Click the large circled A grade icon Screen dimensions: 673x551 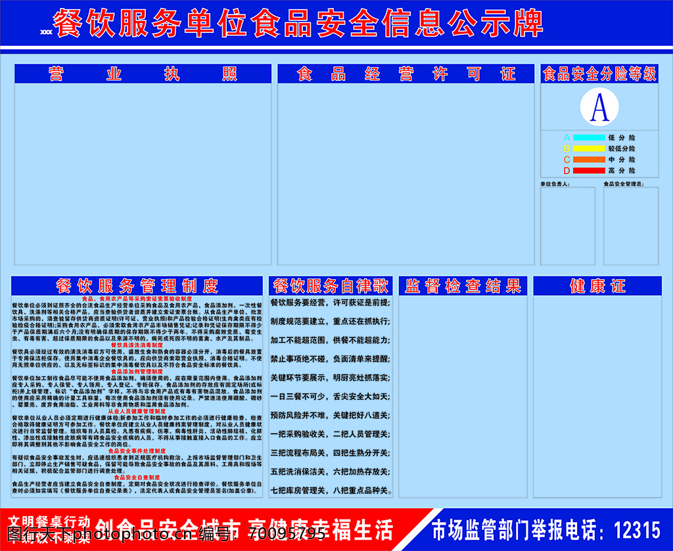click(x=599, y=108)
